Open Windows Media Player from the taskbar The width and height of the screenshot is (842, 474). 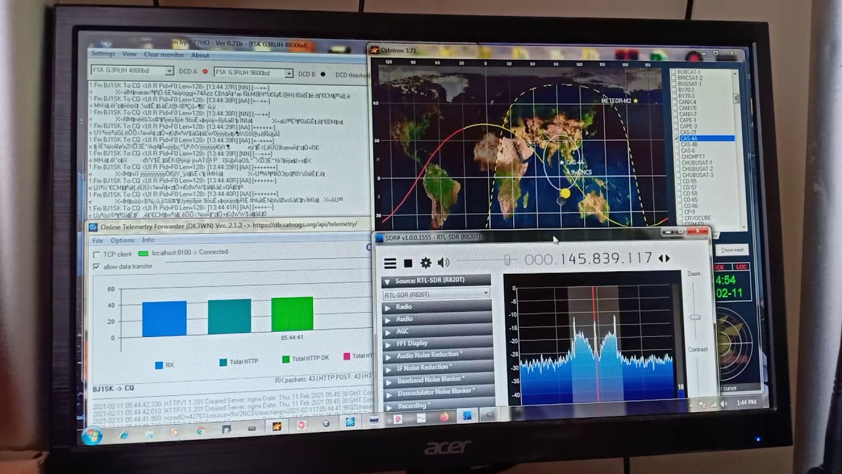point(175,433)
